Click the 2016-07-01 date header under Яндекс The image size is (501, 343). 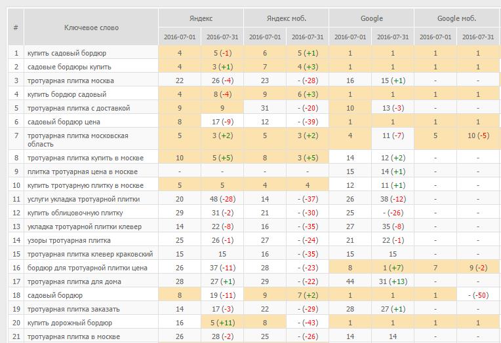point(180,37)
